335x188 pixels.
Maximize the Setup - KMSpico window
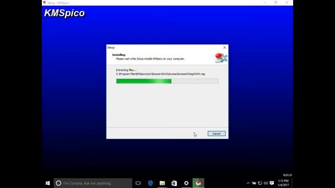click(x=276, y=3)
